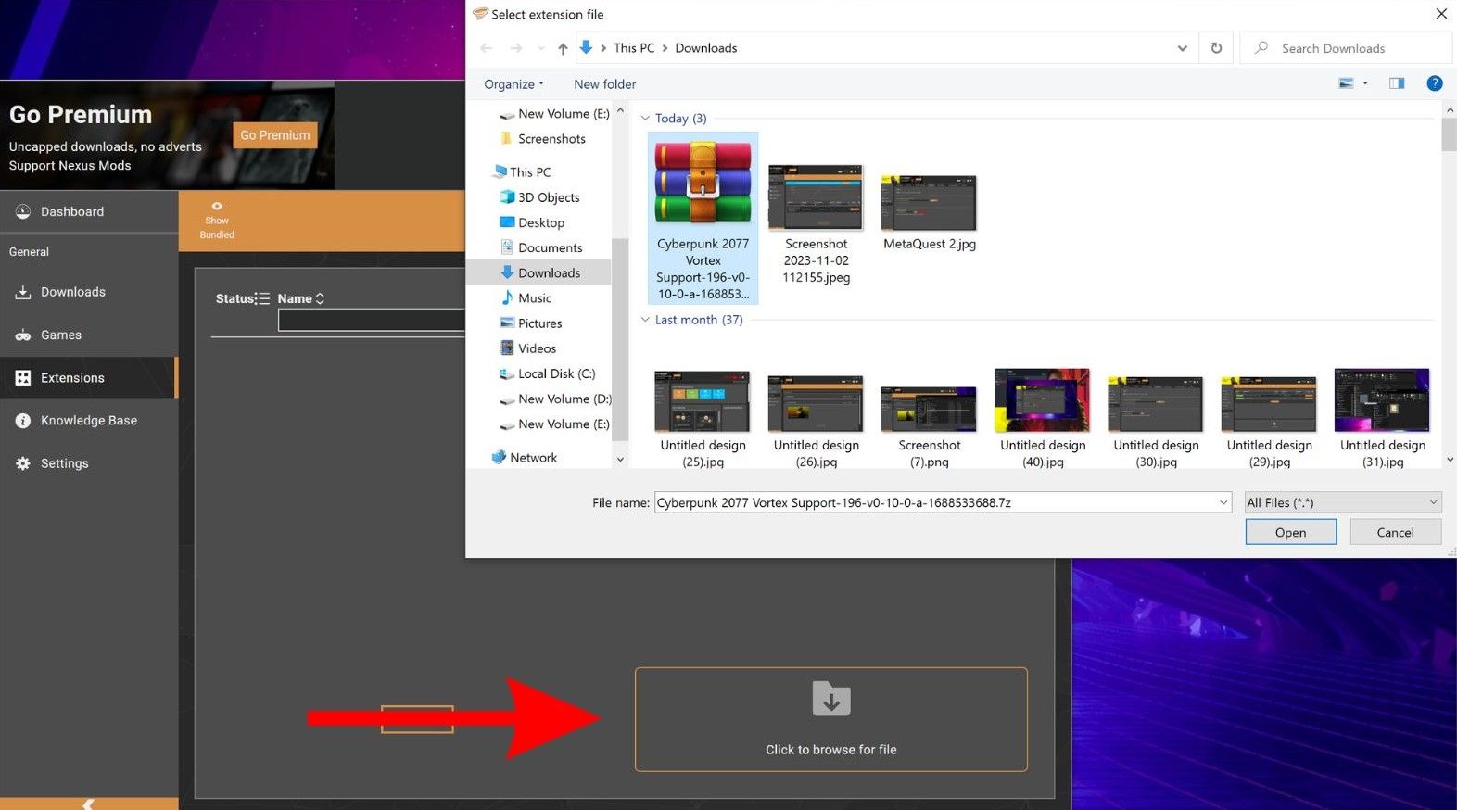Change the view layout icon
Image resolution: width=1457 pixels, height=810 pixels.
pyautogui.click(x=1346, y=83)
